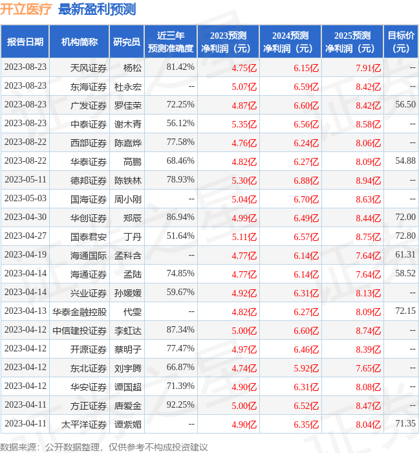Screen dimensions: 419x453
Task: Click 海通国际 institution cell
Action: pos(89,256)
